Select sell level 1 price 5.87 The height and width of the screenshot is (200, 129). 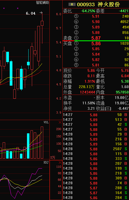tap(96, 38)
